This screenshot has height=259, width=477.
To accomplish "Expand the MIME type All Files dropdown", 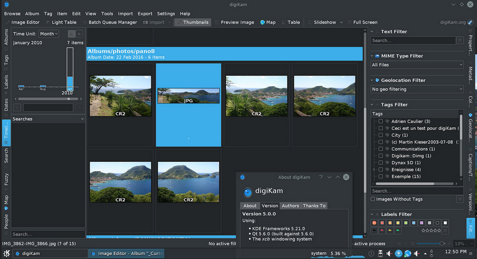I will coord(417,65).
